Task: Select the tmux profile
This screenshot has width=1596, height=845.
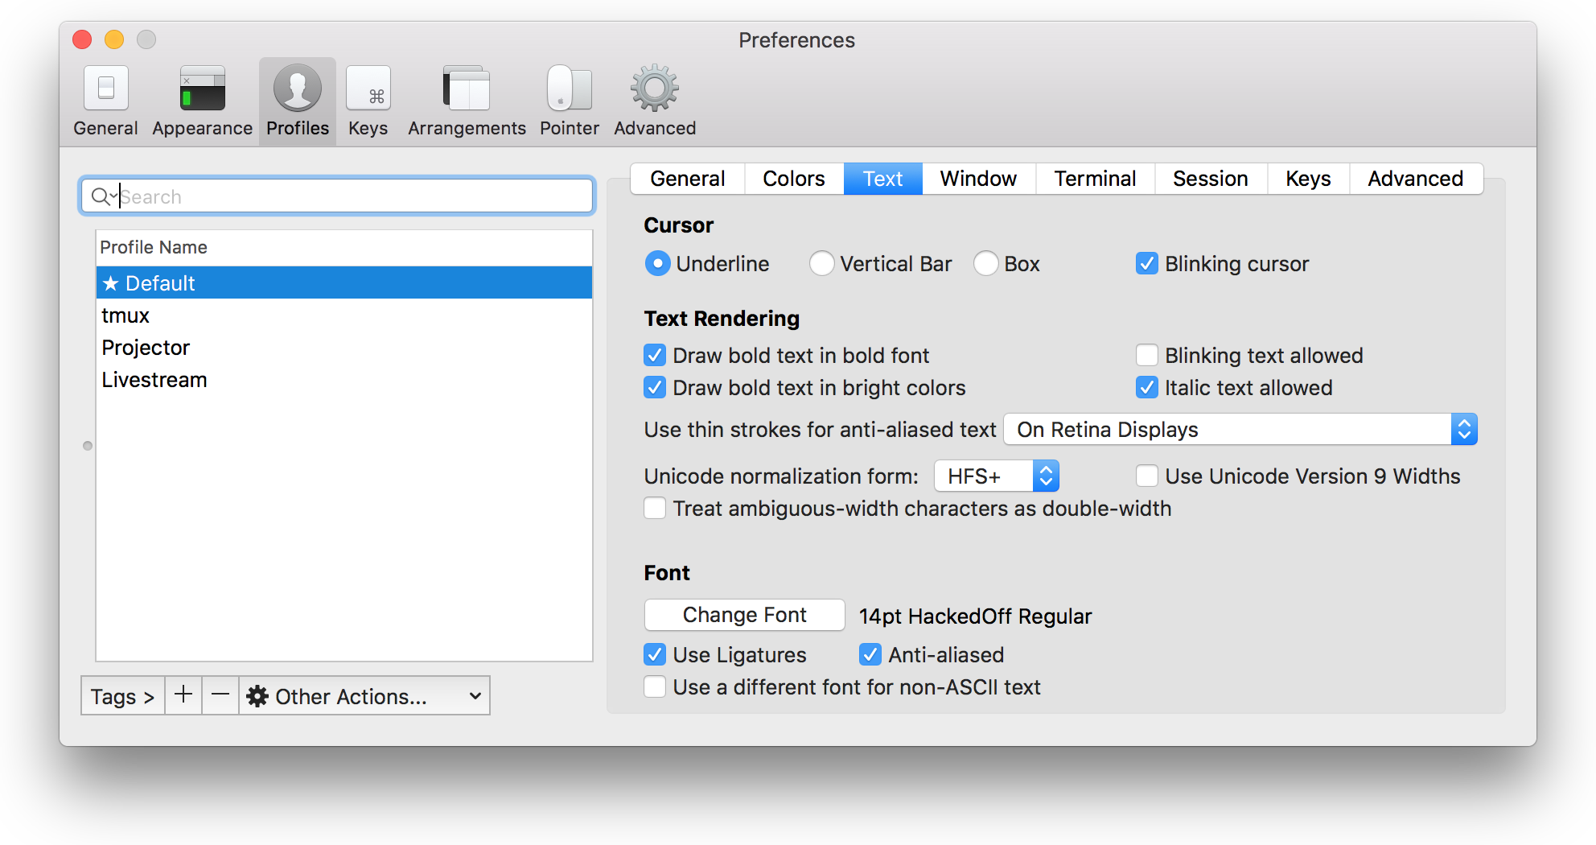Action: 344,315
